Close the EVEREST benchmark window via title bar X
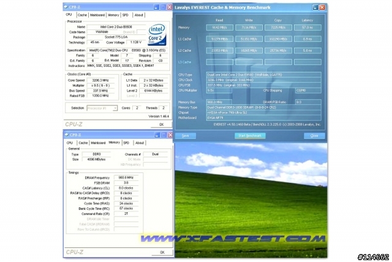The width and height of the screenshot is (392, 262). pyautogui.click(x=322, y=7)
